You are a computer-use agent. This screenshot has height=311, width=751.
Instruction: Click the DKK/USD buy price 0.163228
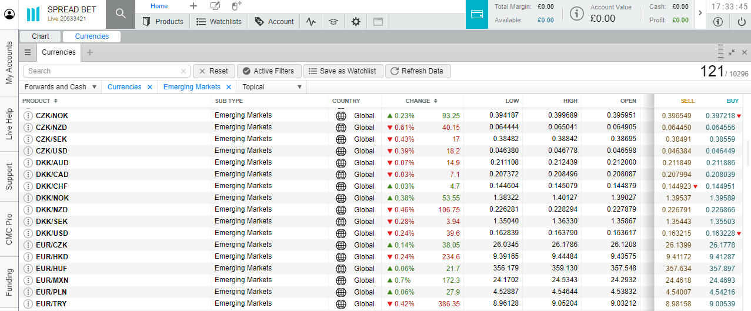(x=720, y=233)
